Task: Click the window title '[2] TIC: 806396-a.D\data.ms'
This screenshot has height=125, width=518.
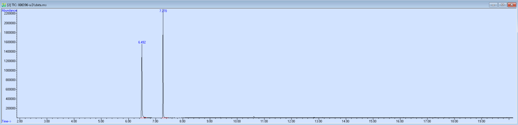Action: (x=27, y=5)
